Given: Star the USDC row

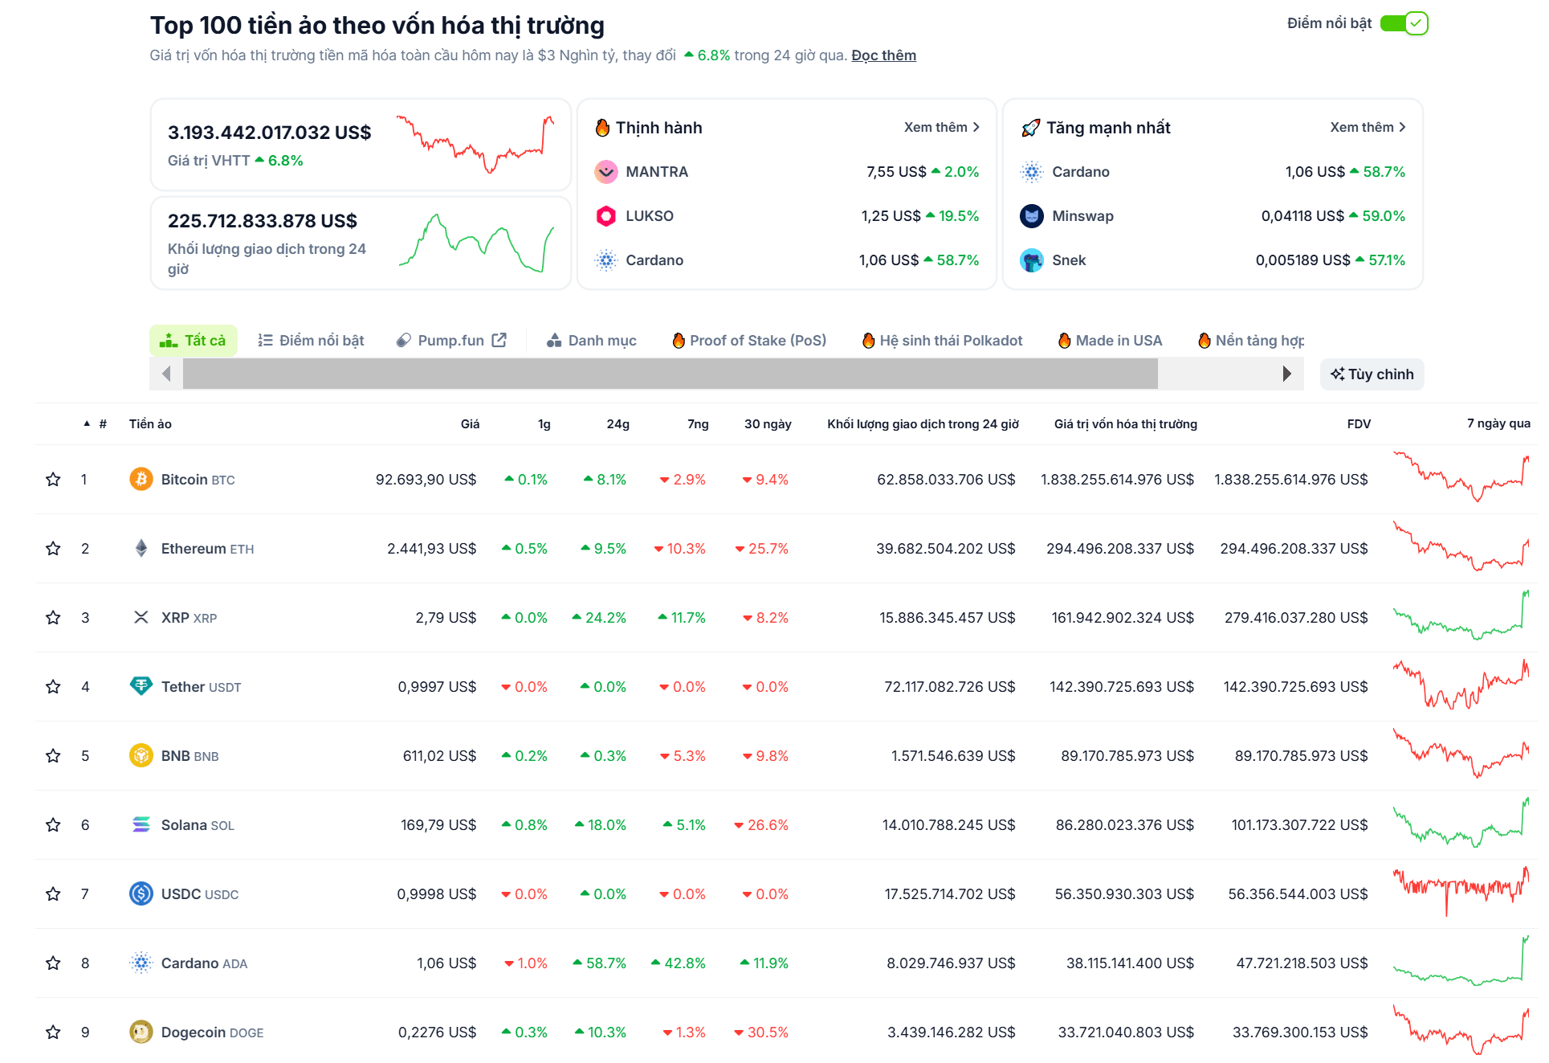Looking at the screenshot, I should pos(53,894).
